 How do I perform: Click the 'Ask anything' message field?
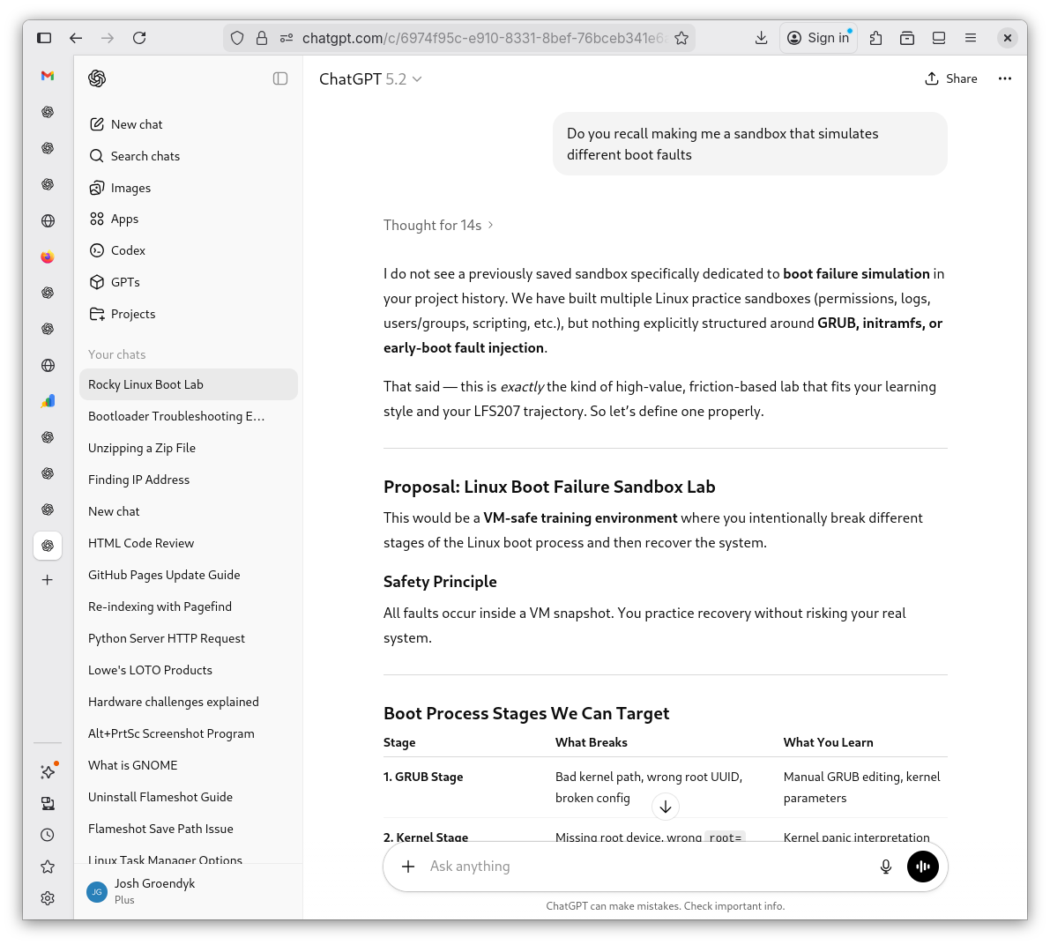pyautogui.click(x=644, y=867)
